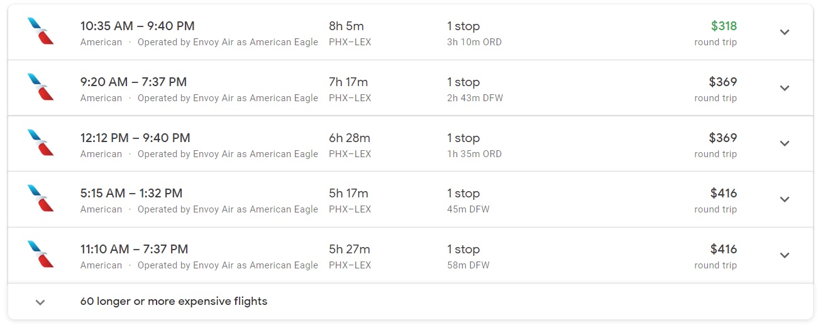Click airline logo for 11:10 AM flight
This screenshot has height=325, width=823.
click(40, 255)
